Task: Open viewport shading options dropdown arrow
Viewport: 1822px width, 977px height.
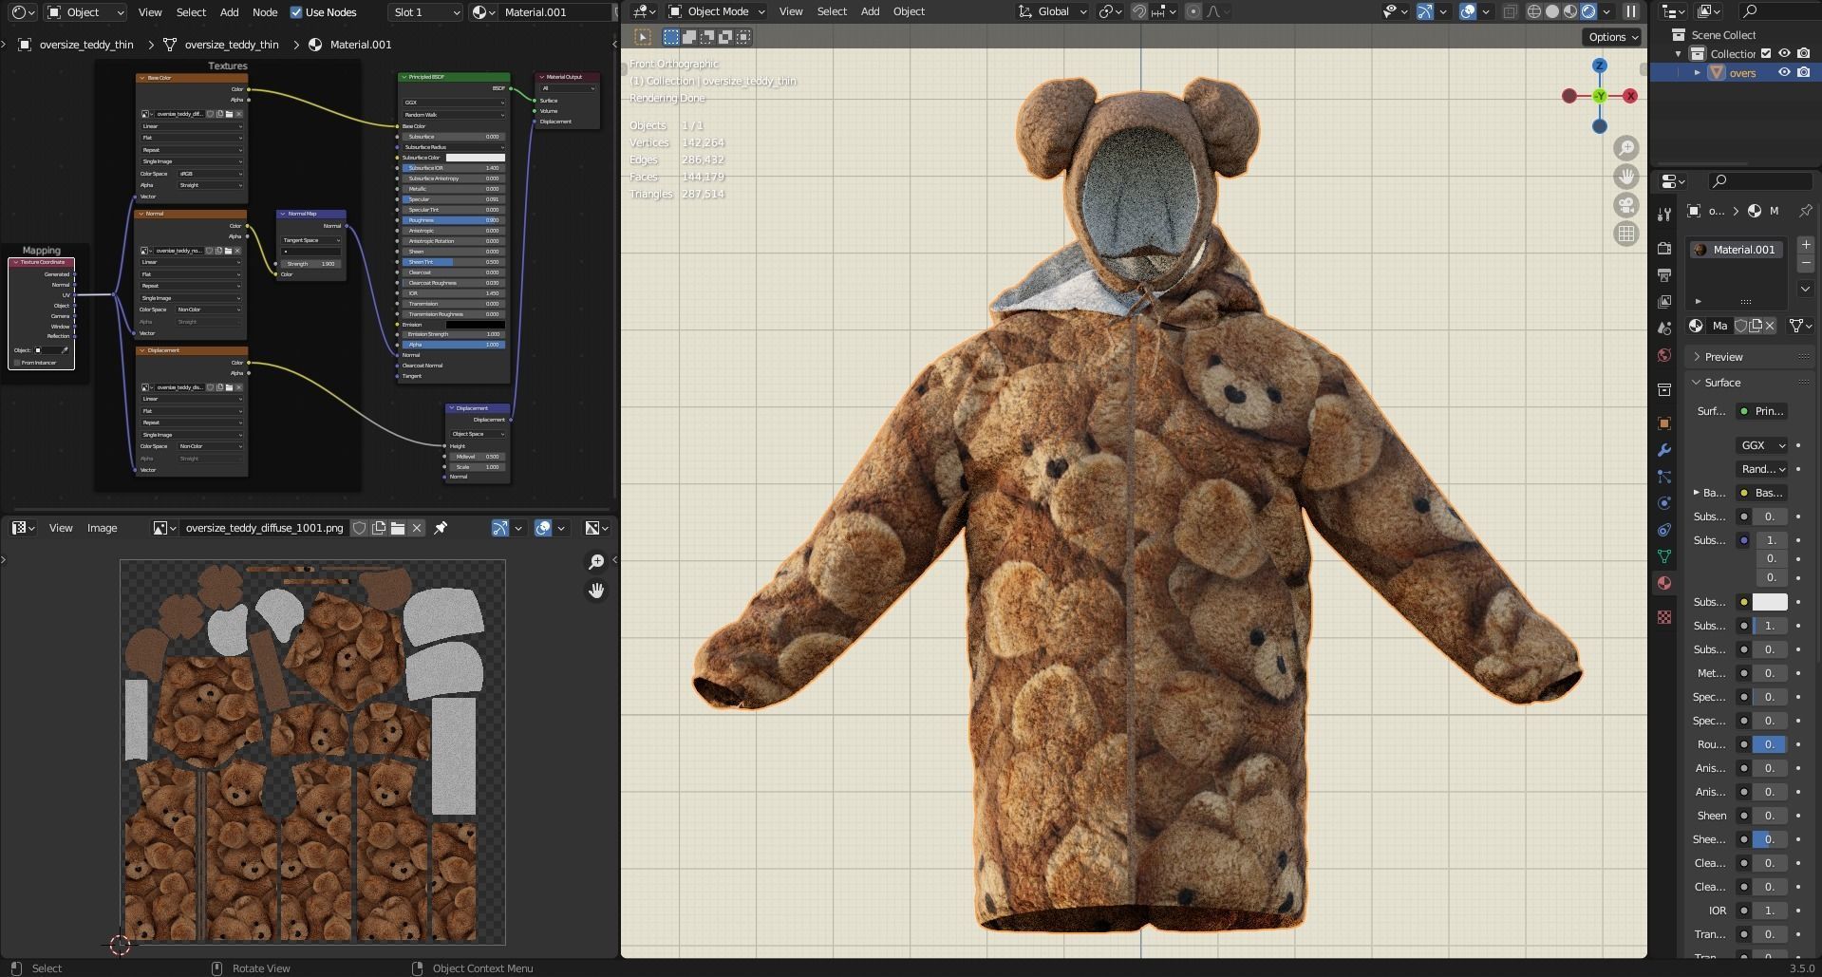Action: tap(1607, 11)
